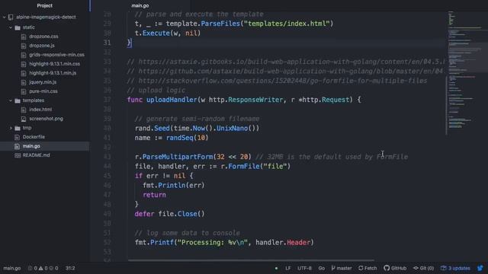Screen dimensions: 488x274
Task: Click the defer file.Close() line
Action: pyautogui.click(x=169, y=214)
